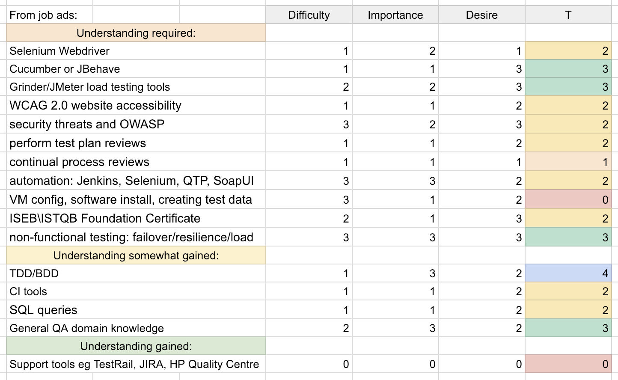Select the "Understanding somewhat gained:" header cell
This screenshot has width=618, height=380.
136,255
